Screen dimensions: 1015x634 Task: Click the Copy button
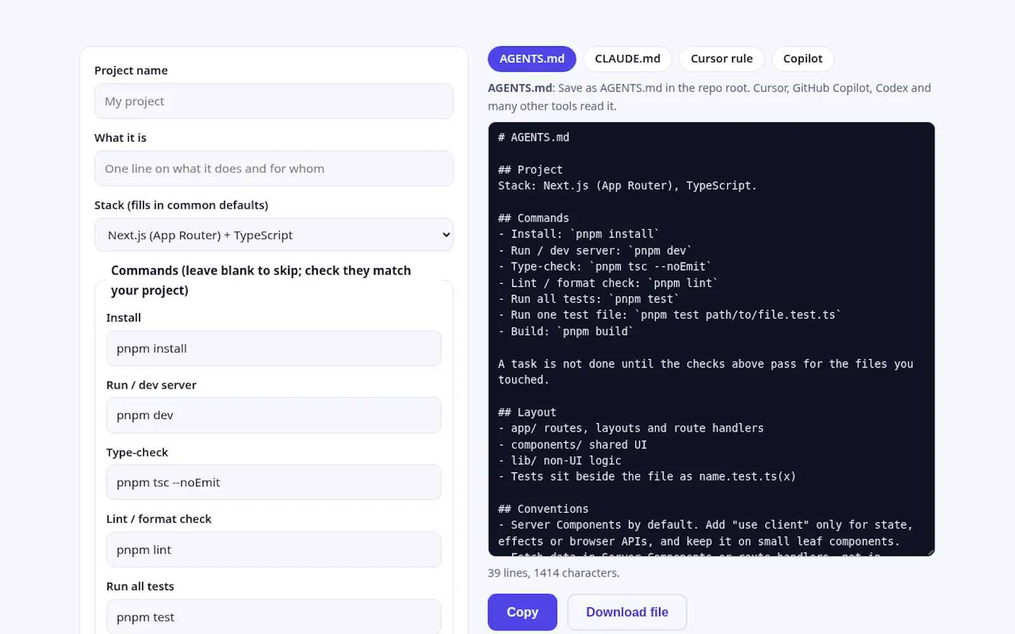click(x=522, y=612)
